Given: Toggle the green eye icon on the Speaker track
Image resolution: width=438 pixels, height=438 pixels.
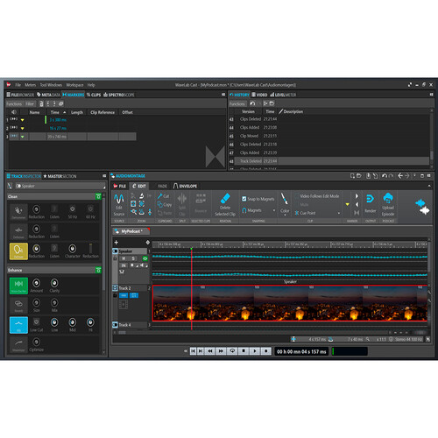Looking at the screenshot, I should click(x=145, y=258).
